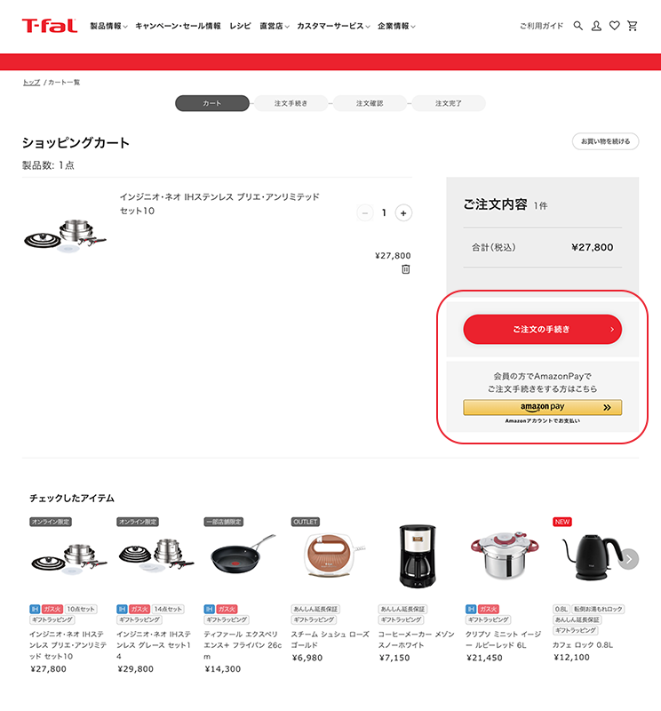Click the T-fal logo
The width and height of the screenshot is (661, 711).
(50, 26)
